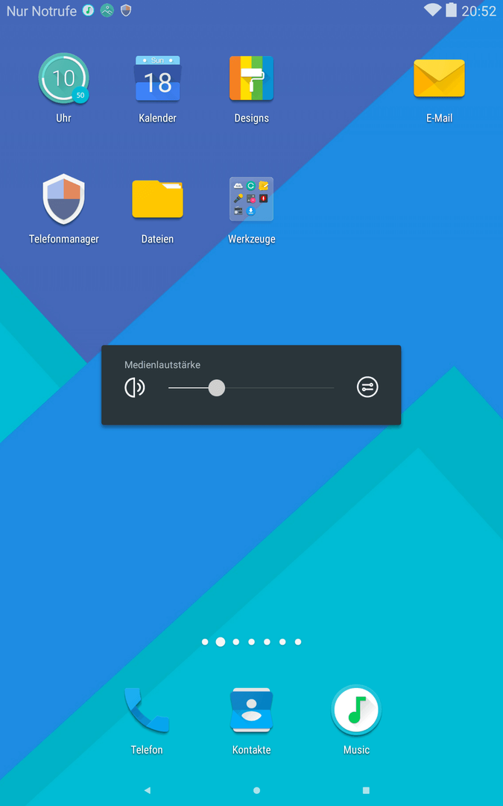The height and width of the screenshot is (806, 503).
Task: Select the current enlarged page indicator dot
Action: click(x=220, y=642)
